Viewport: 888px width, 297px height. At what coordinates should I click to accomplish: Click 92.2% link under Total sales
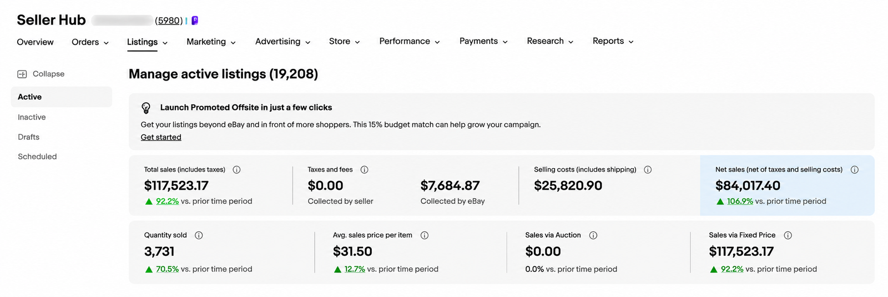click(167, 202)
